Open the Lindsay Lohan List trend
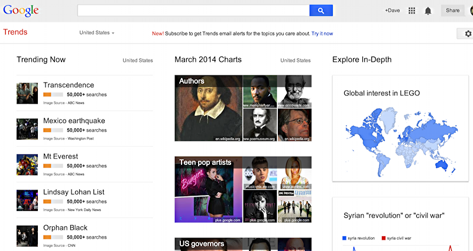This screenshot has width=473, height=251. (x=73, y=192)
